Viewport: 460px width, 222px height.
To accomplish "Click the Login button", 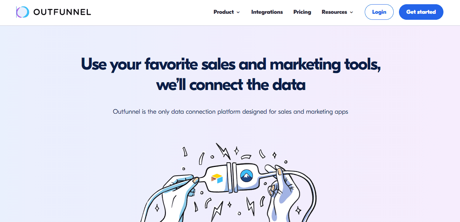I will tap(379, 12).
